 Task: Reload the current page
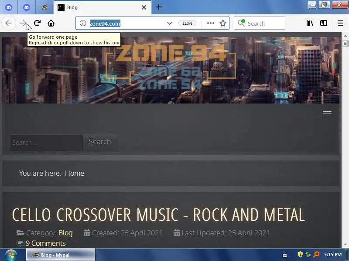point(37,23)
